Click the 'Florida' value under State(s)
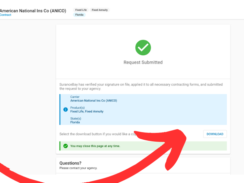The width and height of the screenshot is (244, 183). (x=75, y=122)
